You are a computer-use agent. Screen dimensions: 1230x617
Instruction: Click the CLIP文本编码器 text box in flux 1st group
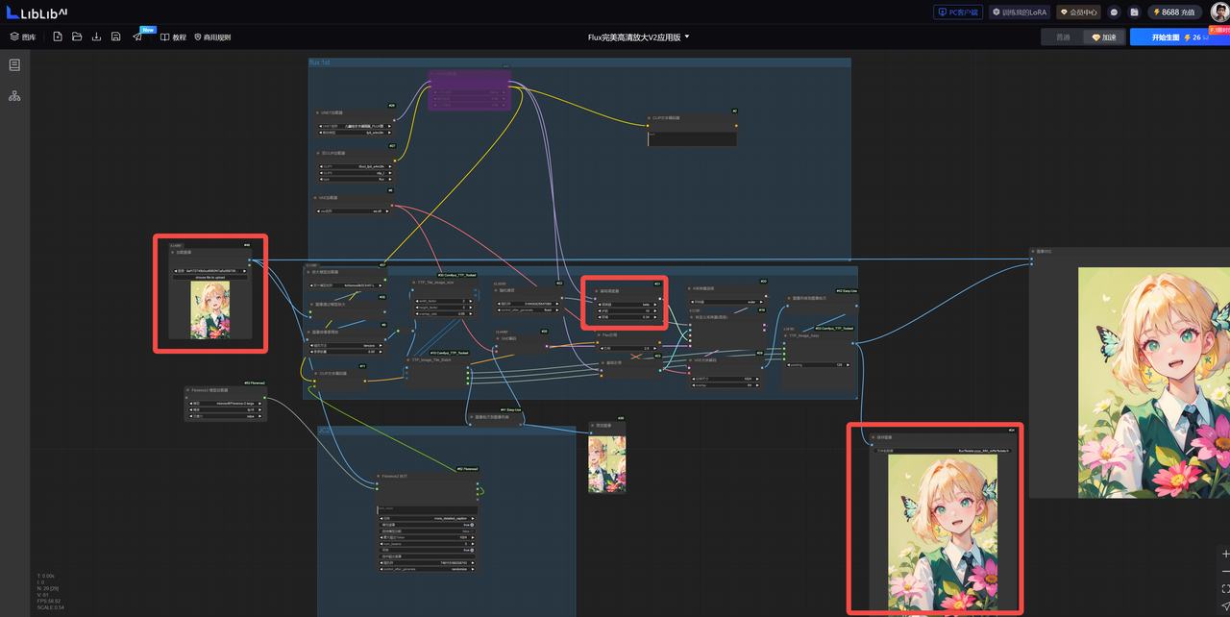pyautogui.click(x=692, y=137)
